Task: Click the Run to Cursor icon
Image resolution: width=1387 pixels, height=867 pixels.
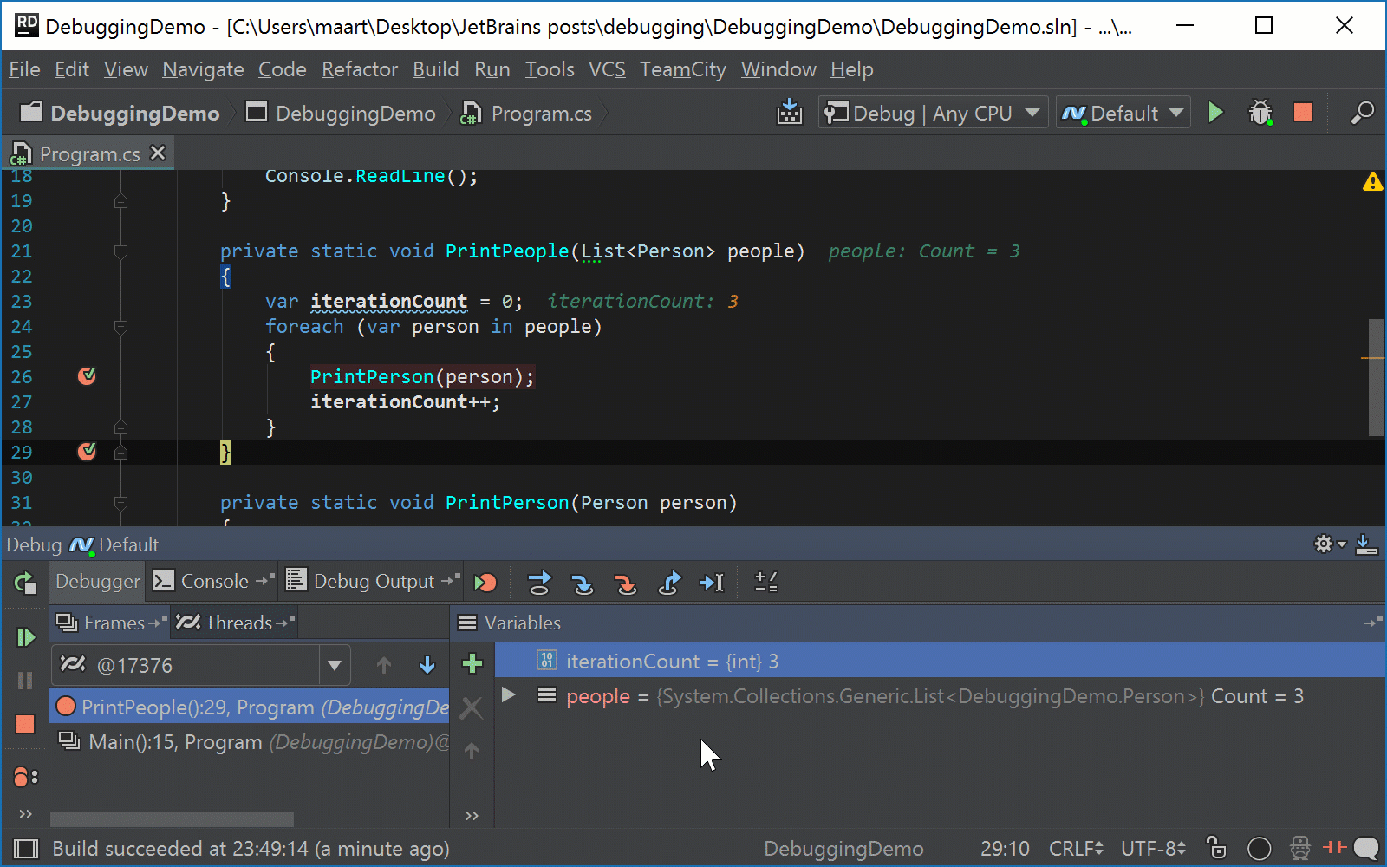Action: coord(713,583)
